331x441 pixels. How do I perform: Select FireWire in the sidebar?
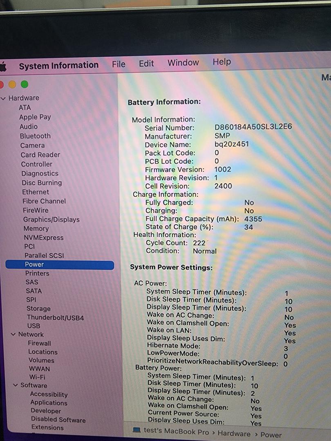pyautogui.click(x=36, y=210)
